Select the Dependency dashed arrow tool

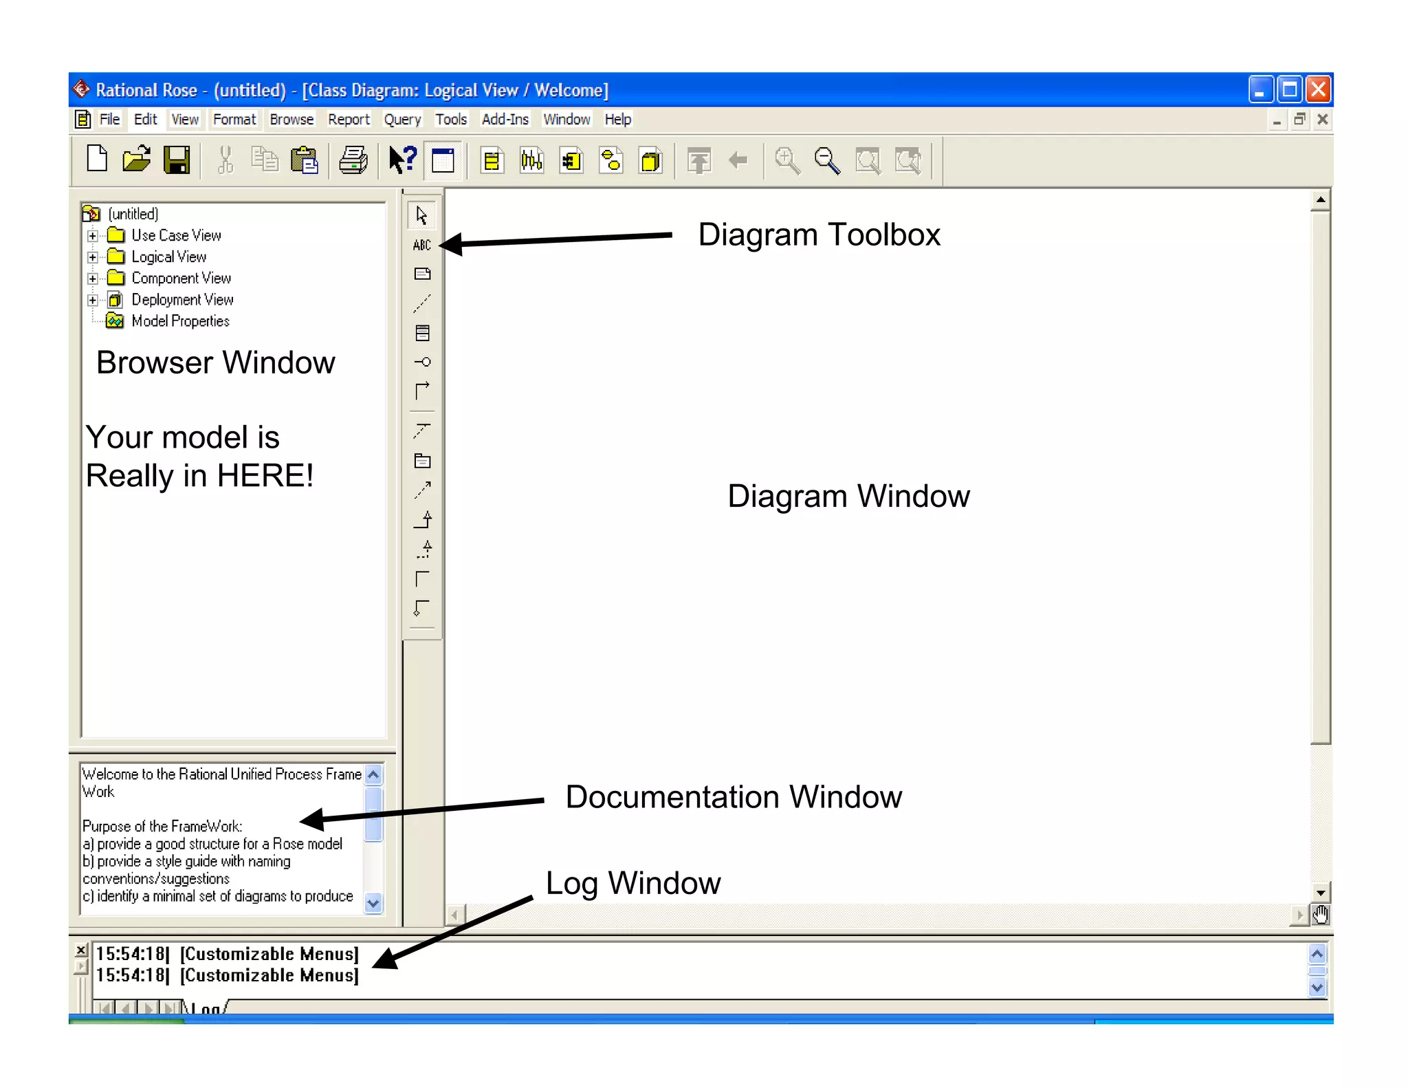point(422,490)
